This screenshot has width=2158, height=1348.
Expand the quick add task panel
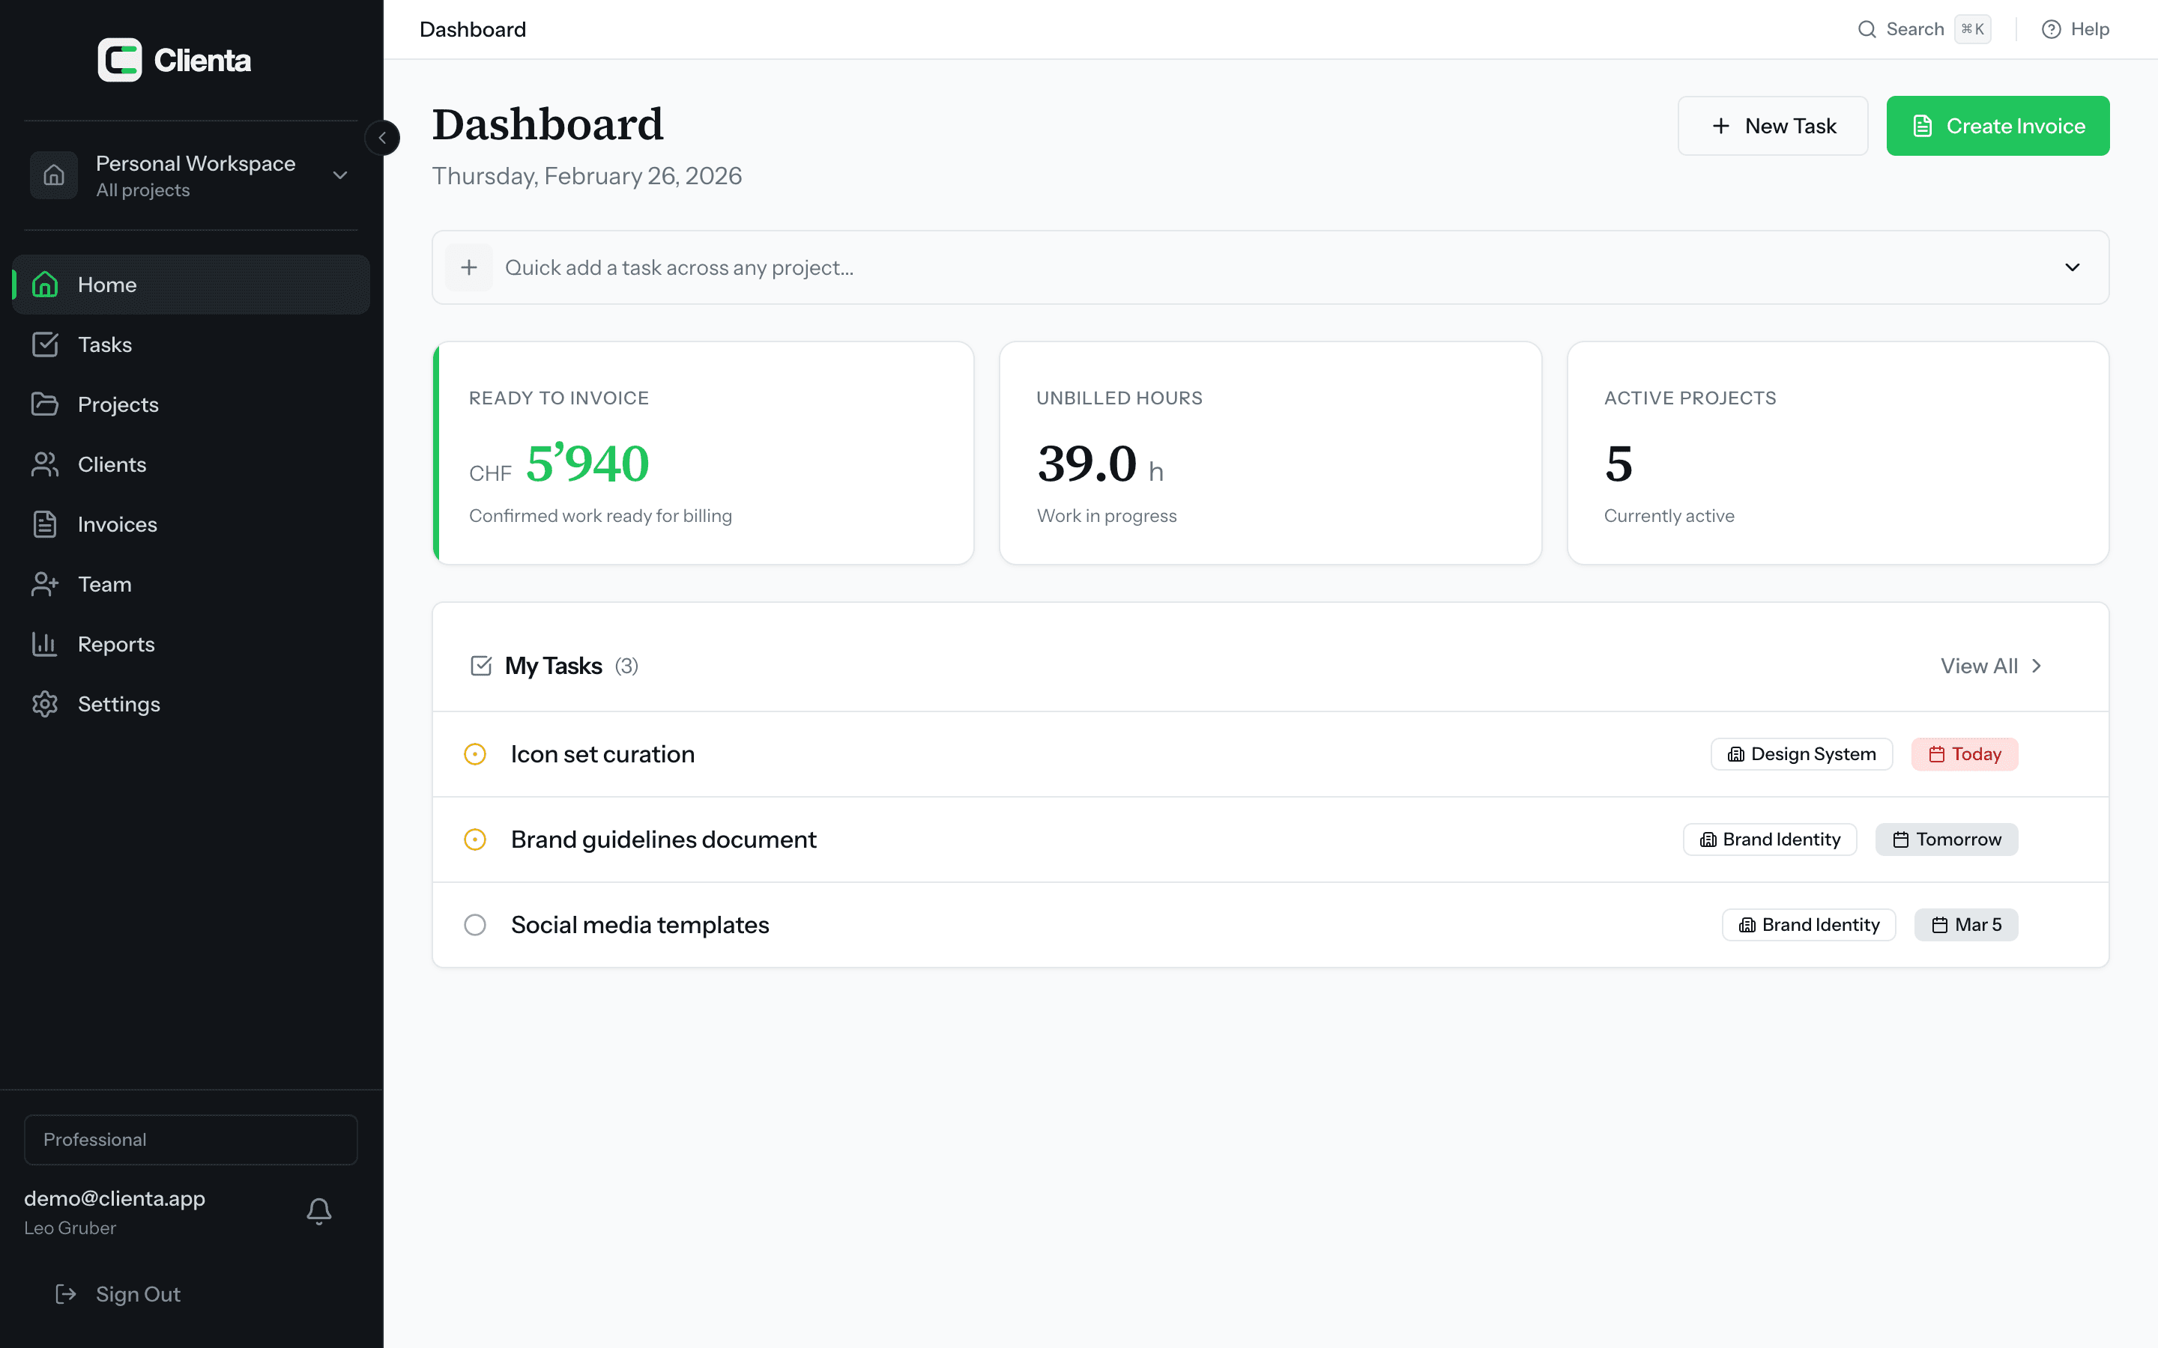pyautogui.click(x=2072, y=267)
